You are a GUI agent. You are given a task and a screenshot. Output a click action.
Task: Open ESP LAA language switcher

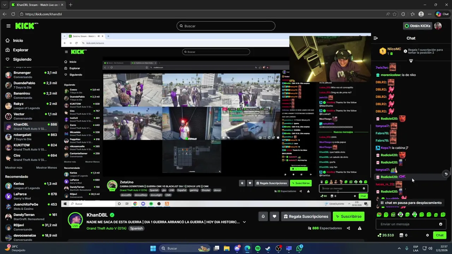click(x=416, y=248)
